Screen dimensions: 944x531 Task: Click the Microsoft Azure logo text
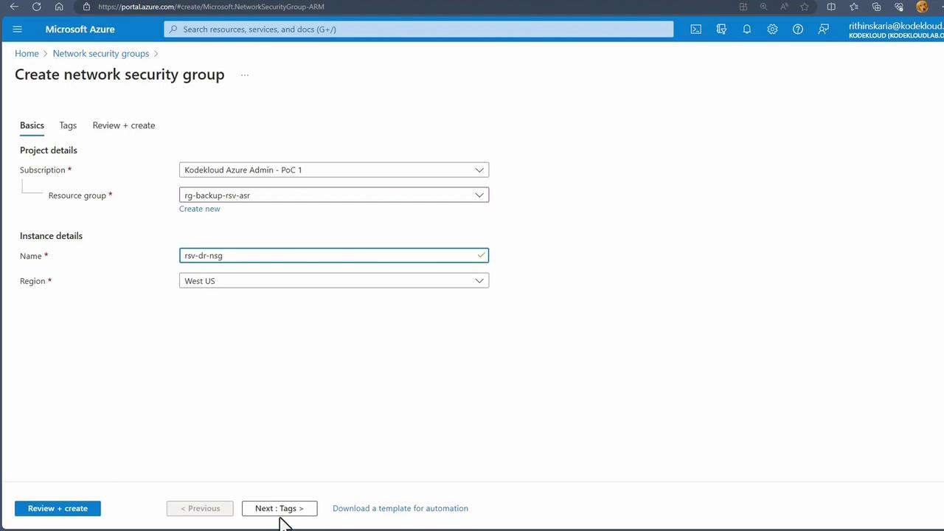(x=80, y=29)
